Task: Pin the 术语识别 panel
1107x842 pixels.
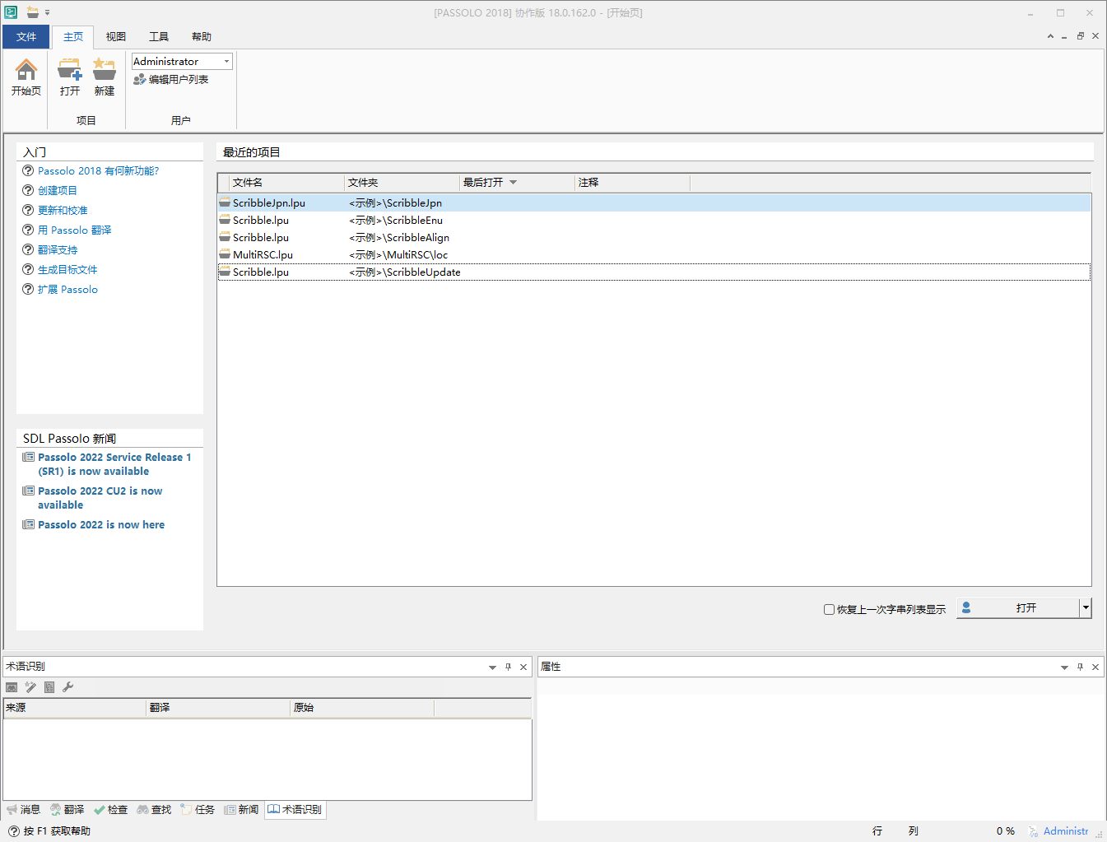Action: point(508,667)
